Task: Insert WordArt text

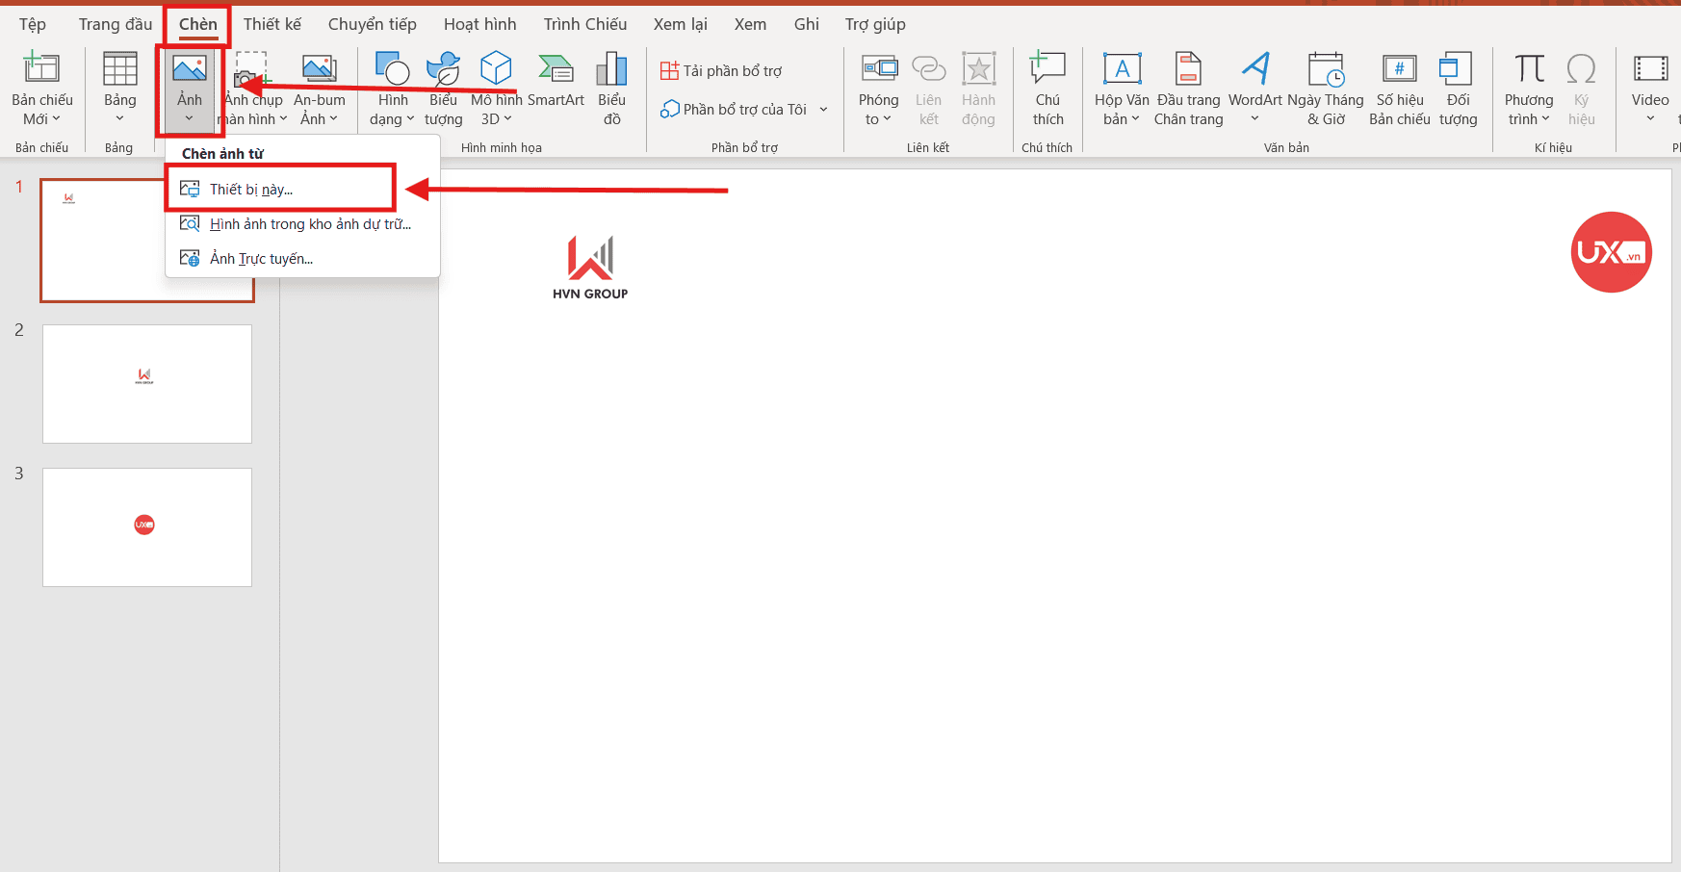Action: (x=1254, y=87)
